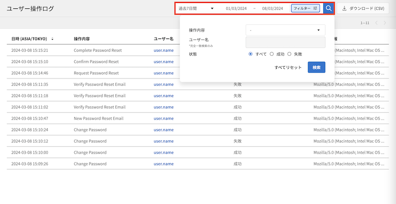Open user.name link in Confirm Password Reset row

pos(164,62)
